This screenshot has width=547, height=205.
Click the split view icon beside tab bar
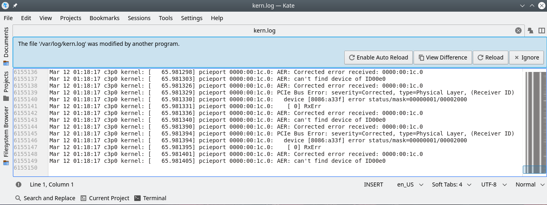(541, 31)
